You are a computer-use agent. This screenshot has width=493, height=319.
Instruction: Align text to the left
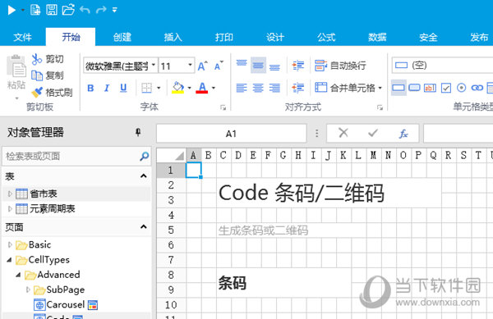pos(242,88)
